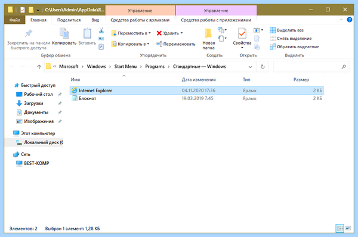The width and height of the screenshot is (358, 237).
Task: Click Выделить все (Select all)
Action: click(x=287, y=30)
